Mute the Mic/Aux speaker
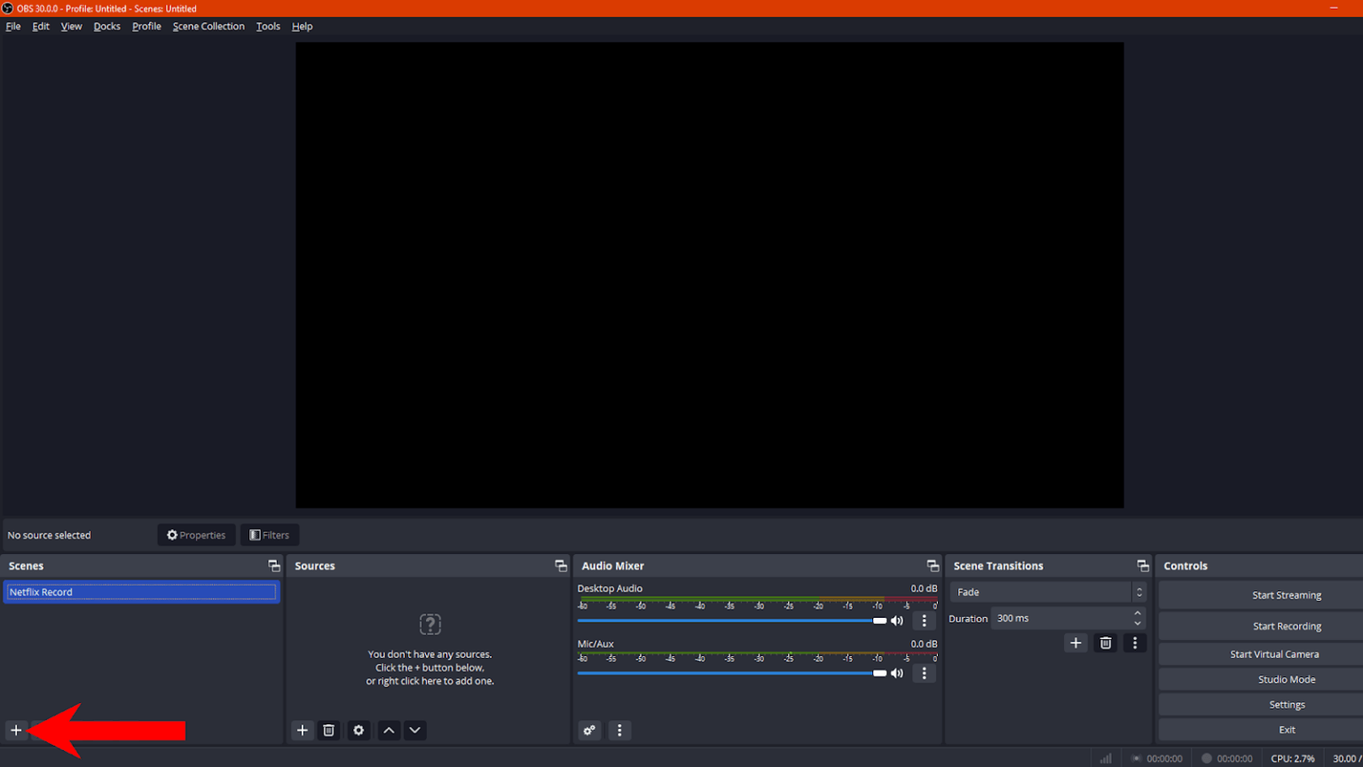The width and height of the screenshot is (1363, 767). click(x=897, y=673)
